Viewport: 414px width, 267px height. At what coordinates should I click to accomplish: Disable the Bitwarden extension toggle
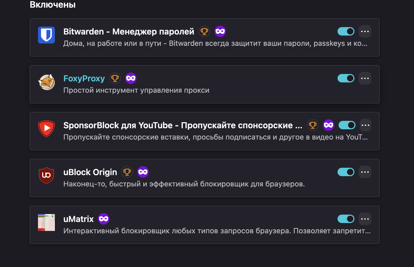pyautogui.click(x=346, y=31)
